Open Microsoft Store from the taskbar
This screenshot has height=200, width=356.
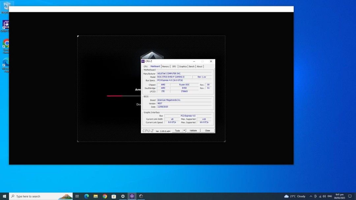[x=114, y=196]
